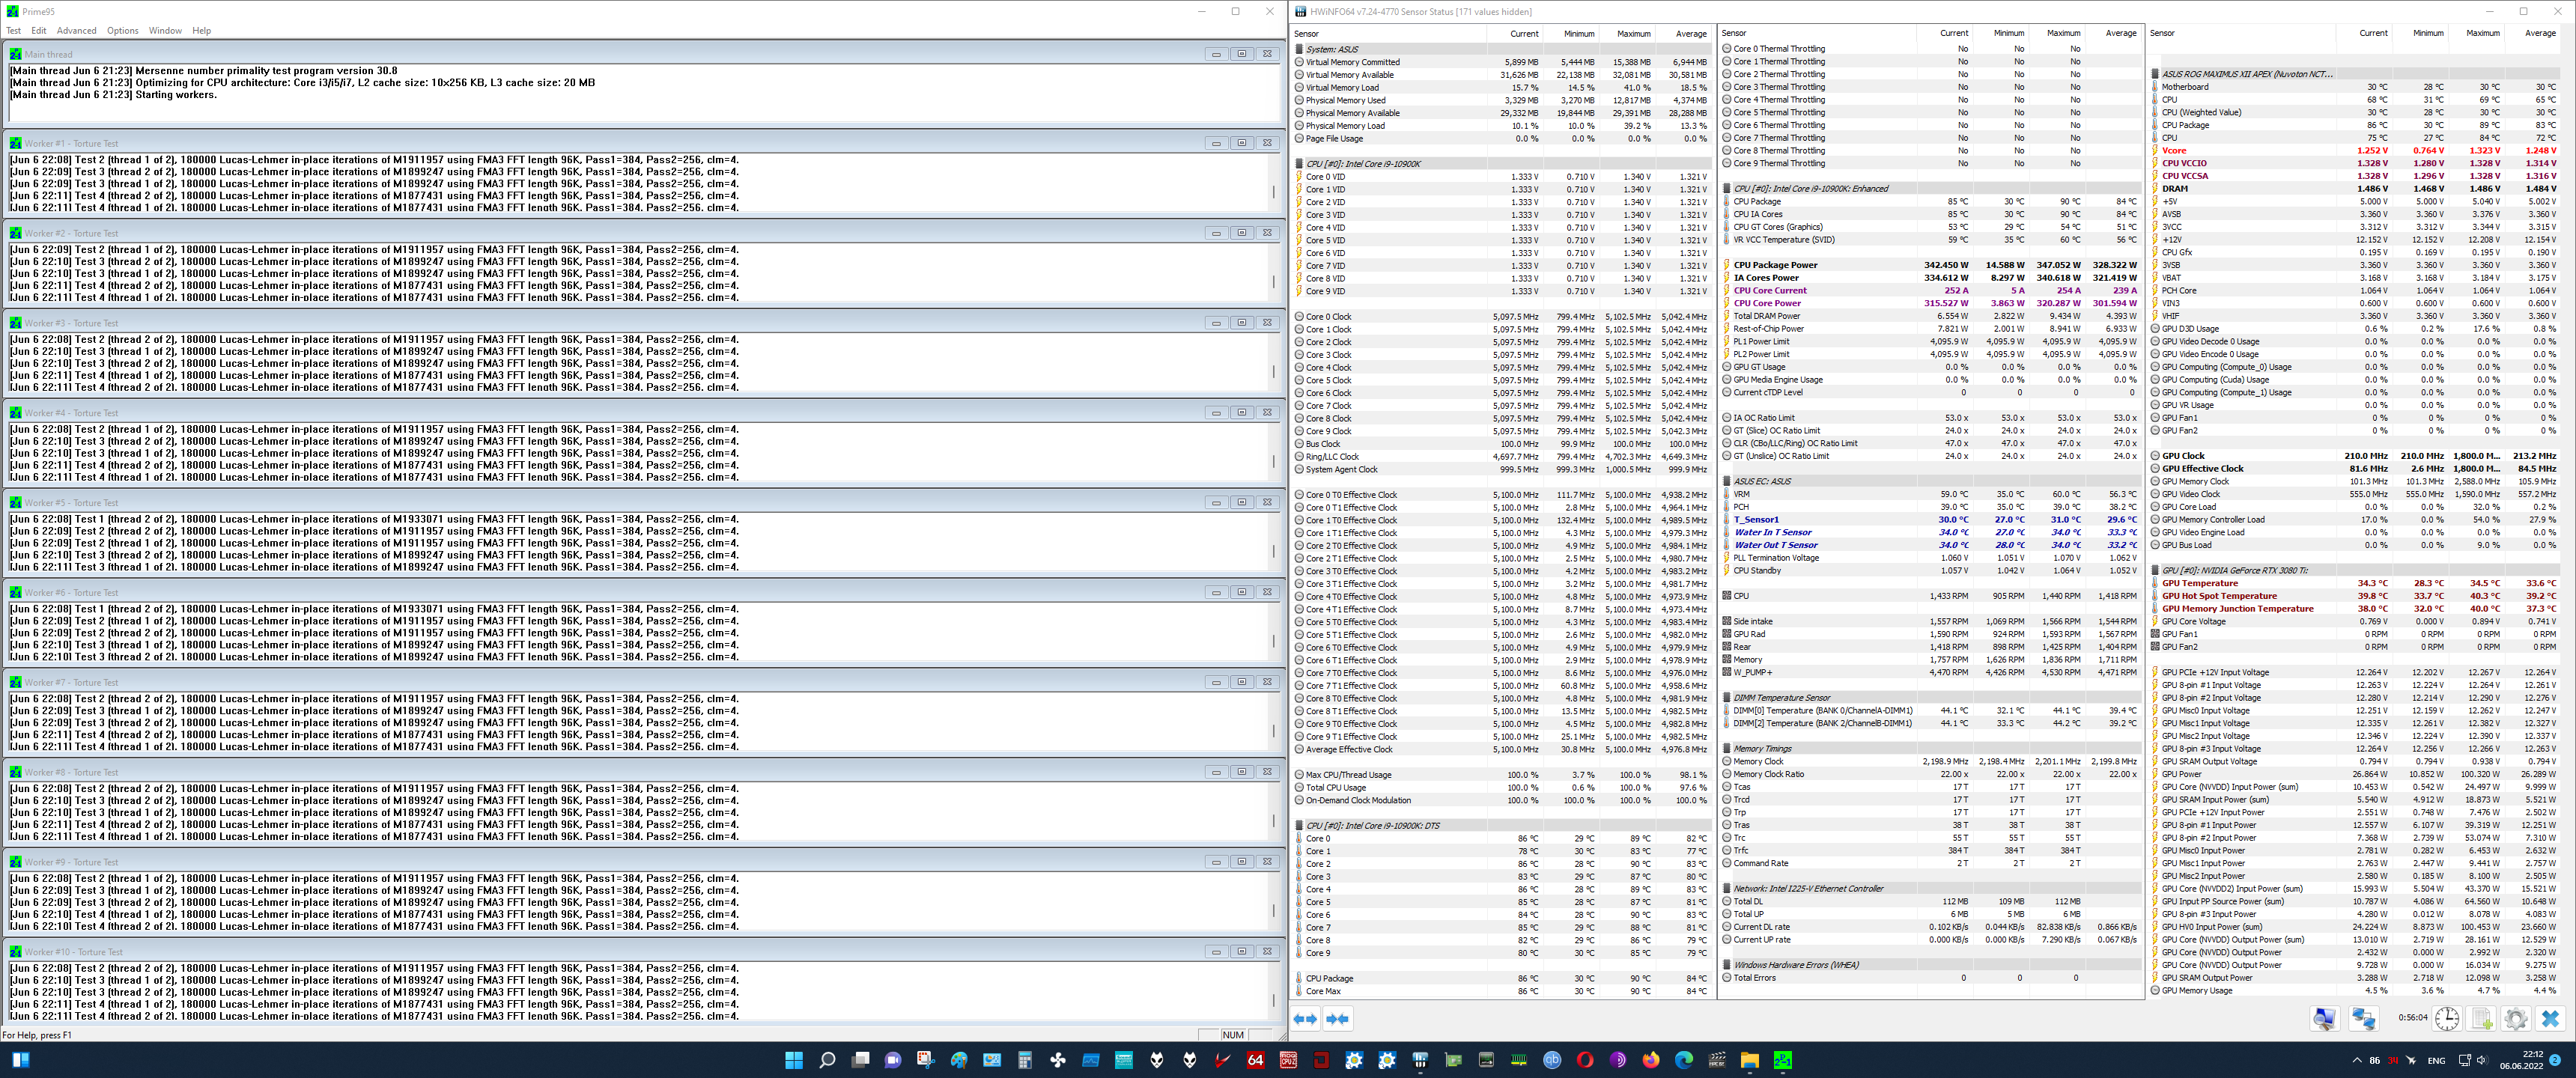Open Firefox from the taskbar
2576x1078 pixels.
[x=1651, y=1060]
